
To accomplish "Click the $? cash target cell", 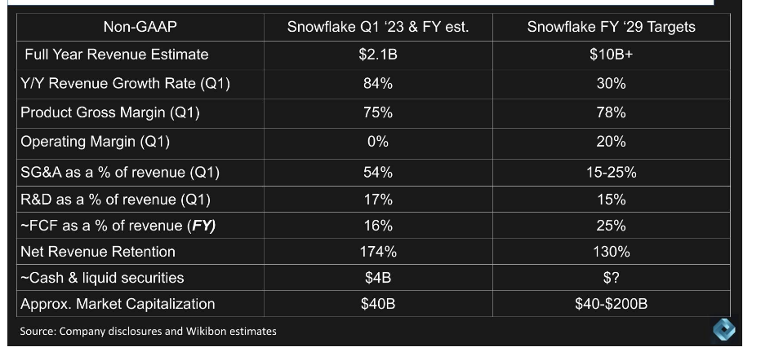I will pos(611,278).
